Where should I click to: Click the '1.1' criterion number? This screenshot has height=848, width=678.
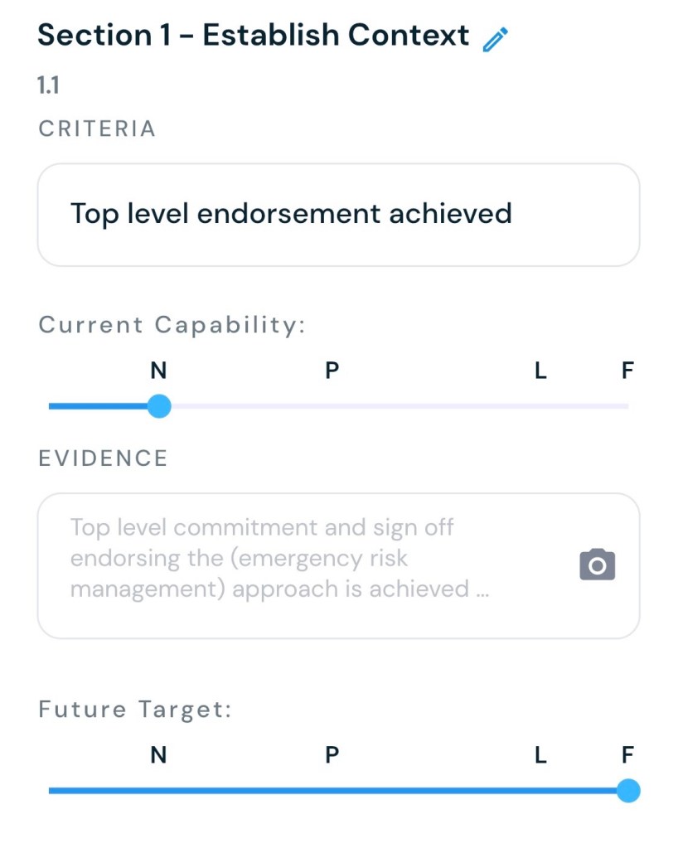click(x=48, y=85)
